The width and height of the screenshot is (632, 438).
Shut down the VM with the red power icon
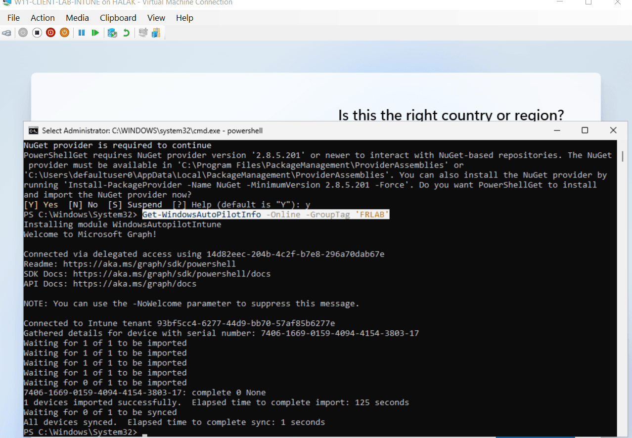pyautogui.click(x=50, y=33)
